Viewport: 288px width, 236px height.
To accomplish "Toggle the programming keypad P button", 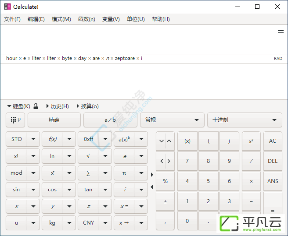I will click(15, 120).
